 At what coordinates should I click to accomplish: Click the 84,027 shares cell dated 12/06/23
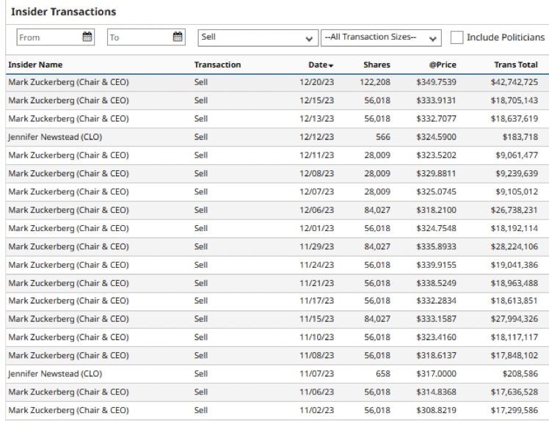pyautogui.click(x=377, y=210)
